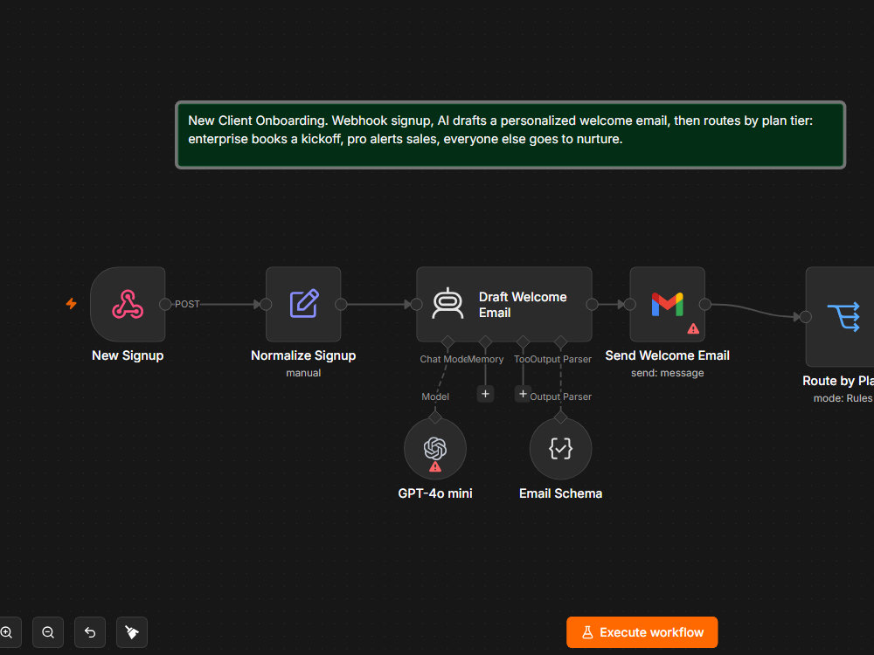The image size is (874, 655).
Task: Click the 'POST' connection label
Action: point(187,304)
